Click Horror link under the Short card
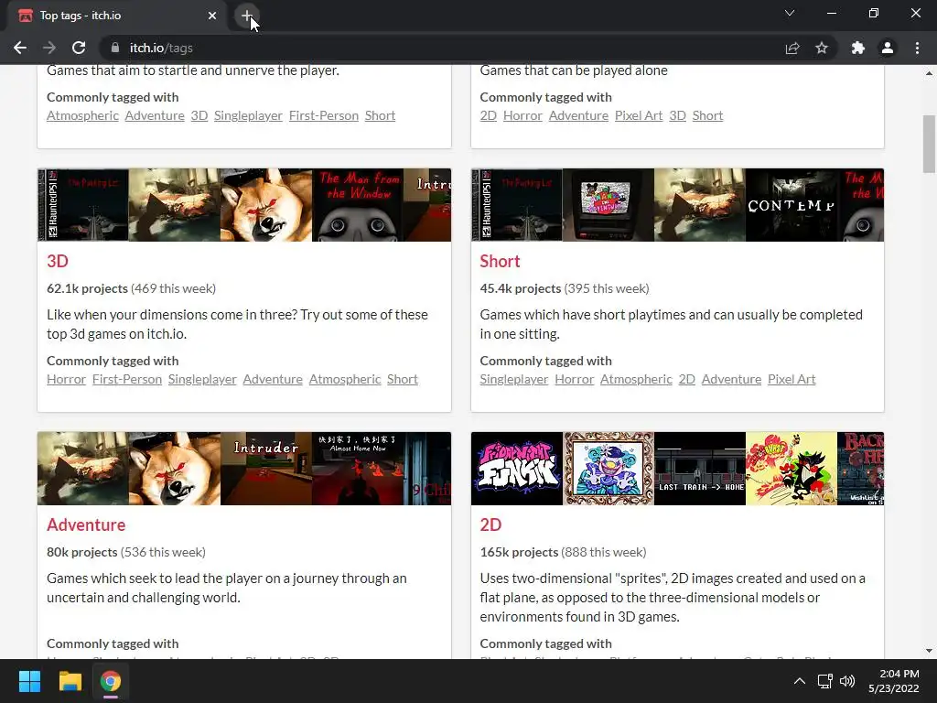Image resolution: width=937 pixels, height=703 pixels. [575, 379]
